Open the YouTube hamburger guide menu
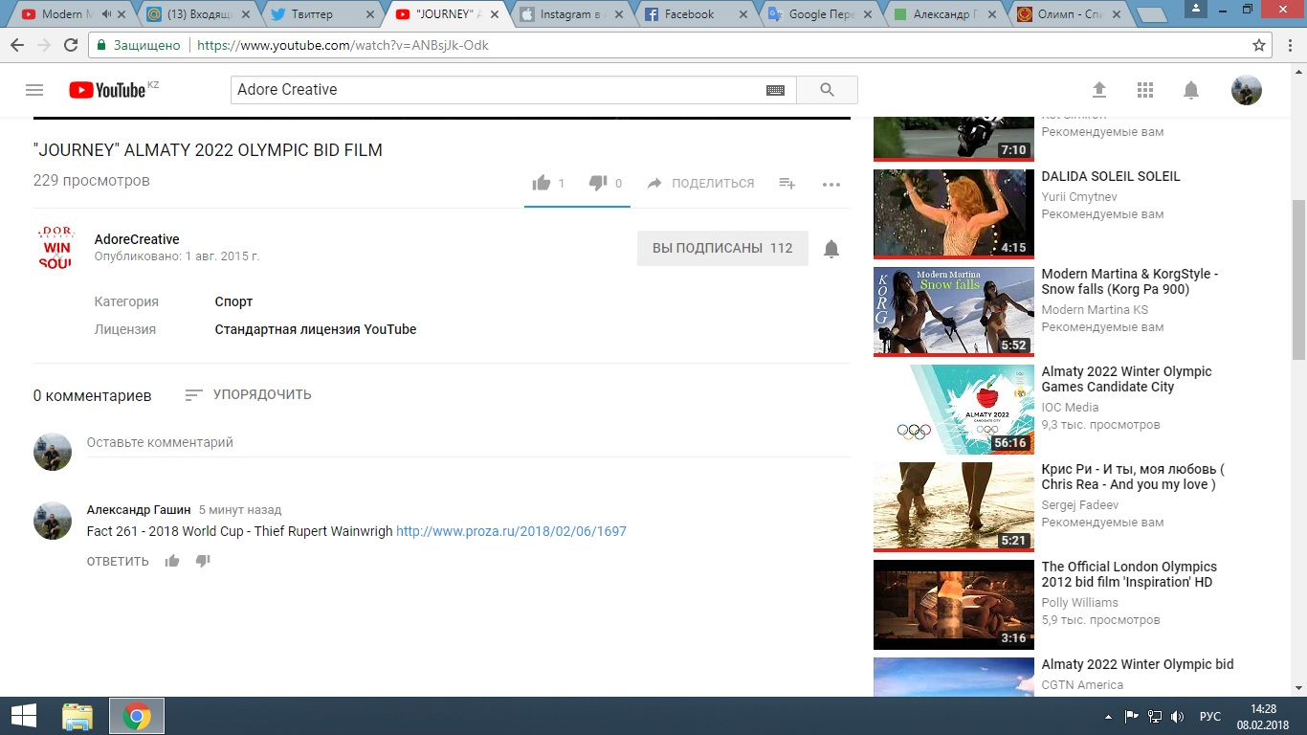 pos(34,90)
